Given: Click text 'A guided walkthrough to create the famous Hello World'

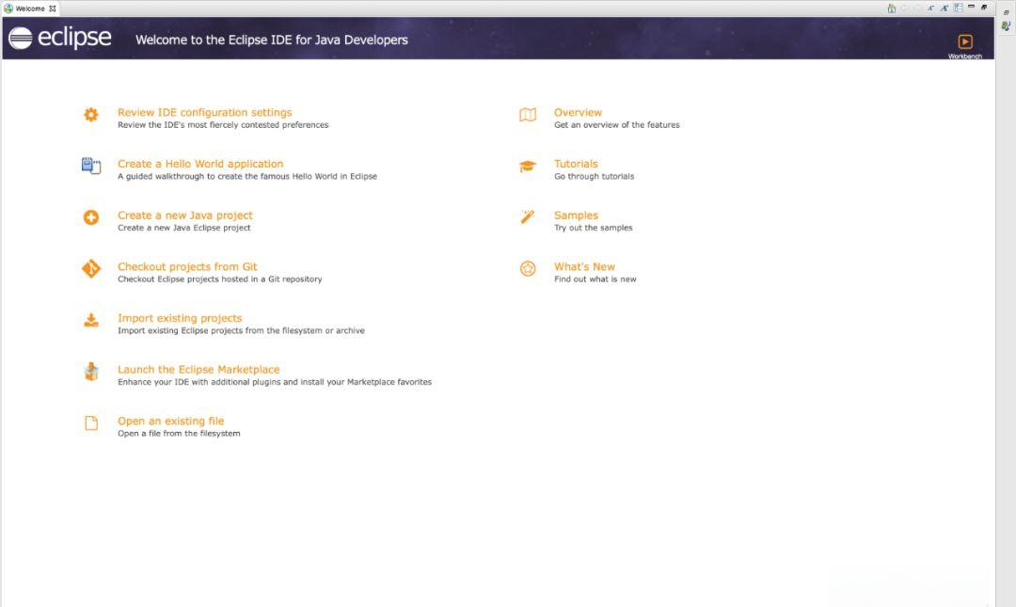Looking at the screenshot, I should [227, 176].
